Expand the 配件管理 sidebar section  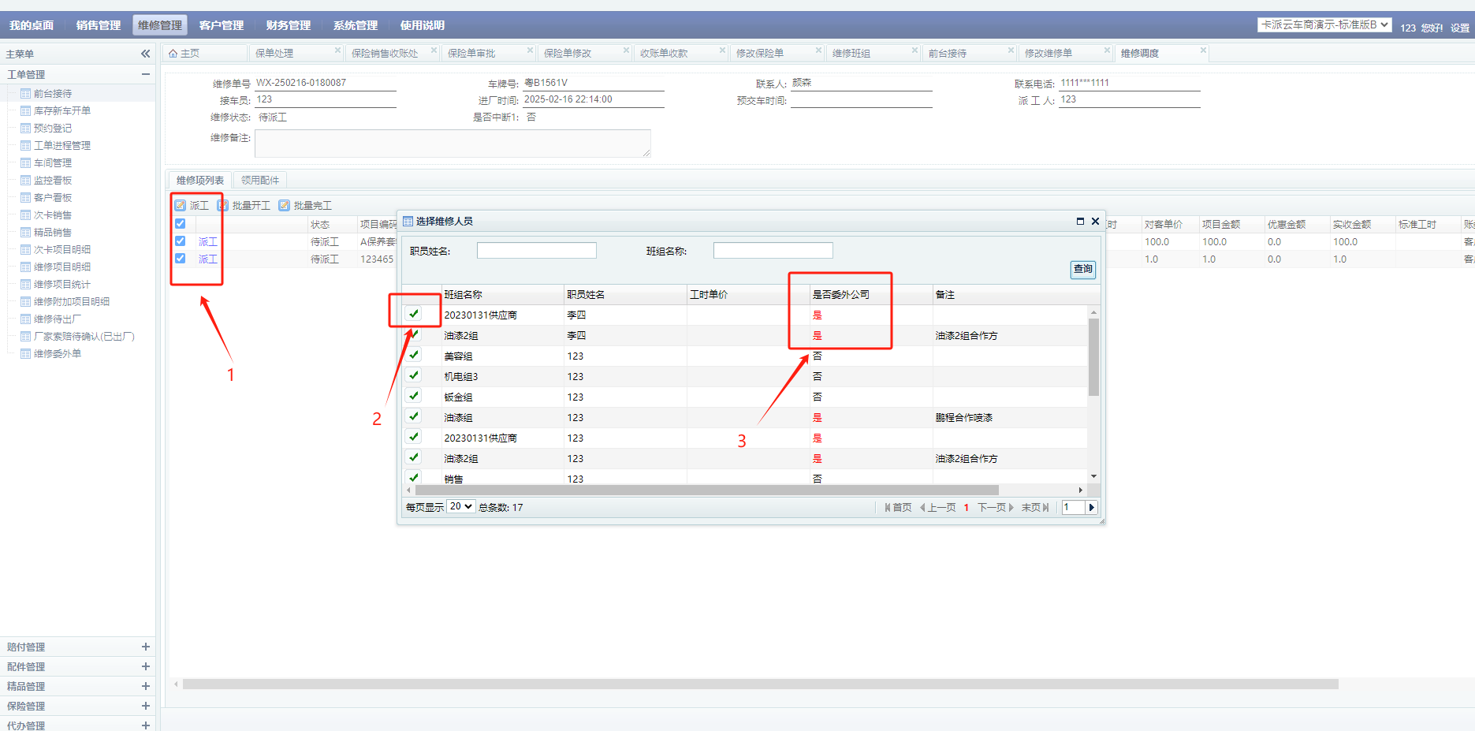[x=145, y=666]
